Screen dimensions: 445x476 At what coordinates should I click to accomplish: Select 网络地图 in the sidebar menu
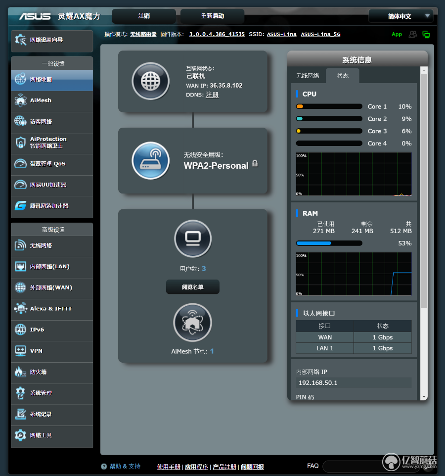52,80
